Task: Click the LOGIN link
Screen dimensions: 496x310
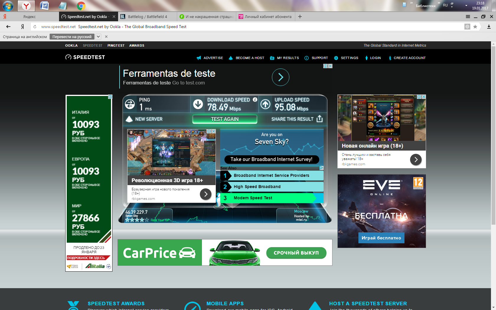Action: click(x=373, y=58)
